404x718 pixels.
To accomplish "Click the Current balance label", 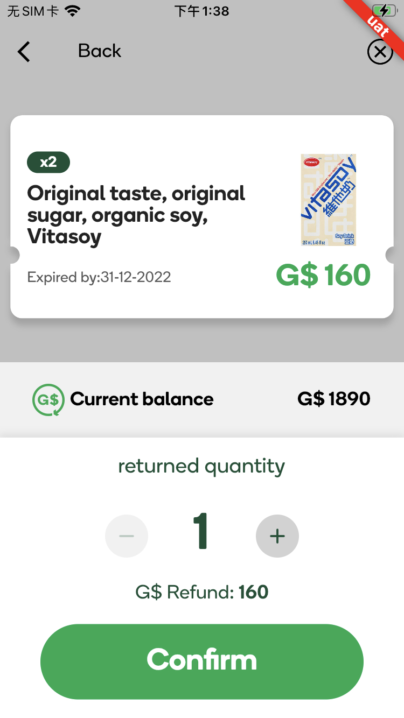I will pos(142,399).
